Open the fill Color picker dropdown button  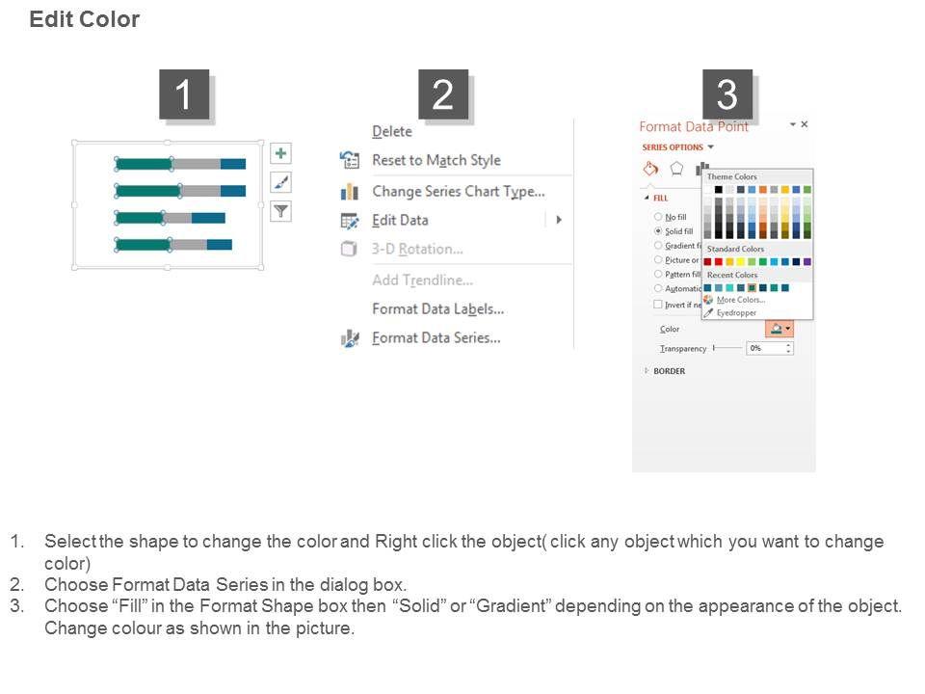tap(780, 329)
